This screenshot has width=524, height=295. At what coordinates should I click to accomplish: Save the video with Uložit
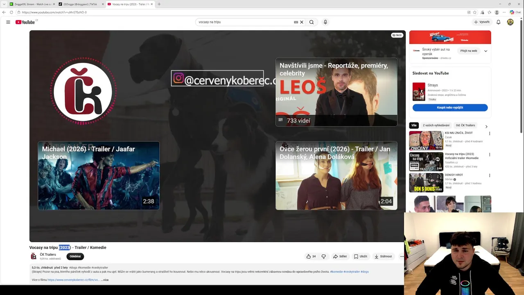tap(361, 256)
